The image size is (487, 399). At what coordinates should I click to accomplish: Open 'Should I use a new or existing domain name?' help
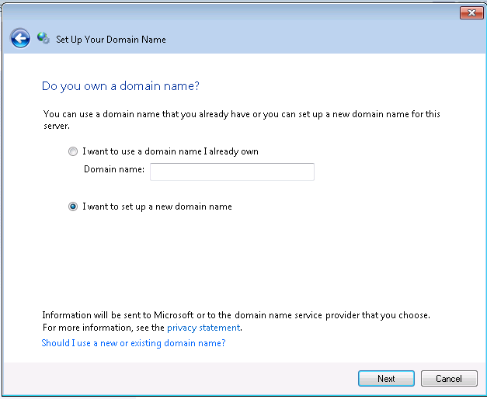point(133,343)
